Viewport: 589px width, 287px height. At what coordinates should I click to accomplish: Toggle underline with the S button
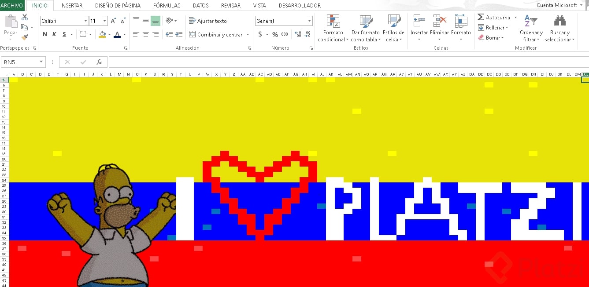pos(64,34)
